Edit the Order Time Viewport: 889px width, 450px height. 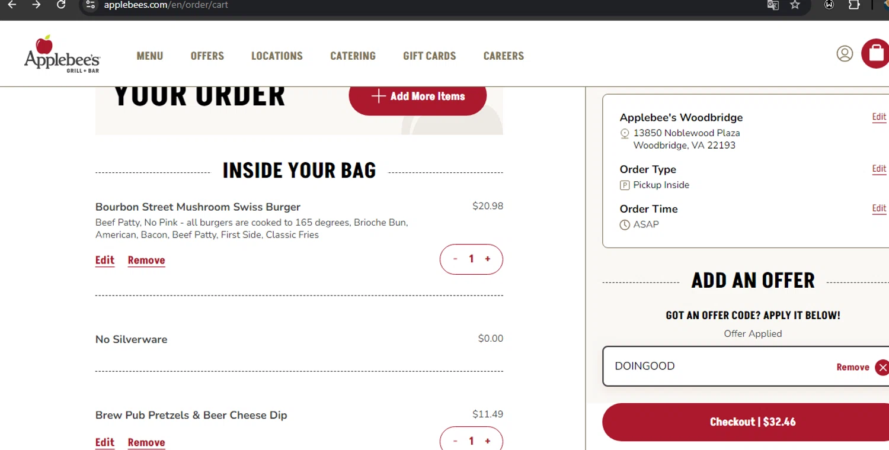[880, 209]
